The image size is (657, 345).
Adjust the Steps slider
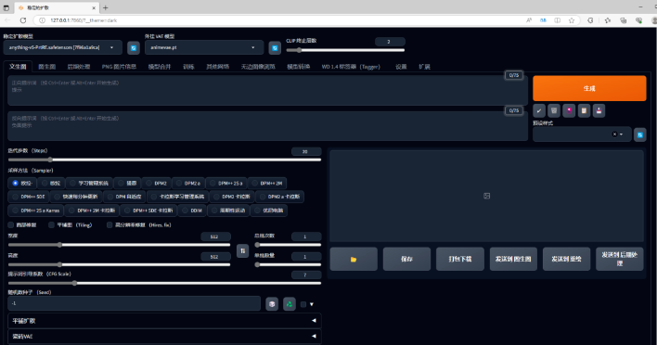pos(164,160)
